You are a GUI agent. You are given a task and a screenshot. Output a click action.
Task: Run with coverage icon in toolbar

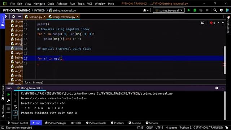tap(201, 10)
